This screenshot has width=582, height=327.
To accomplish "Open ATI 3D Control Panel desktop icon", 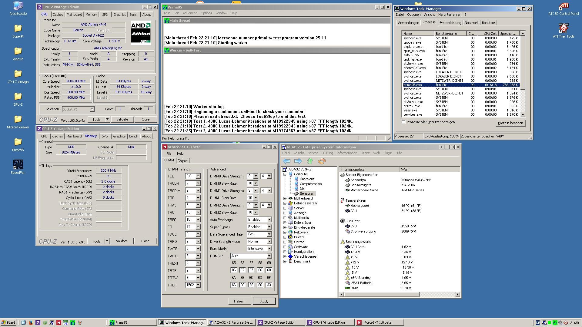I will click(x=564, y=8).
